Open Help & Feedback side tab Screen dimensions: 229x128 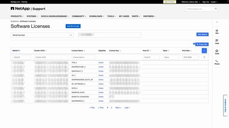click(225, 106)
